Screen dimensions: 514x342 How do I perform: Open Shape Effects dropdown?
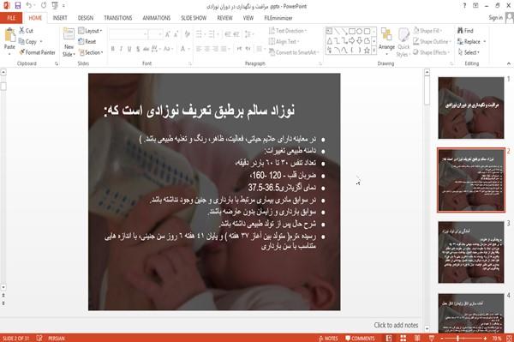coord(432,52)
